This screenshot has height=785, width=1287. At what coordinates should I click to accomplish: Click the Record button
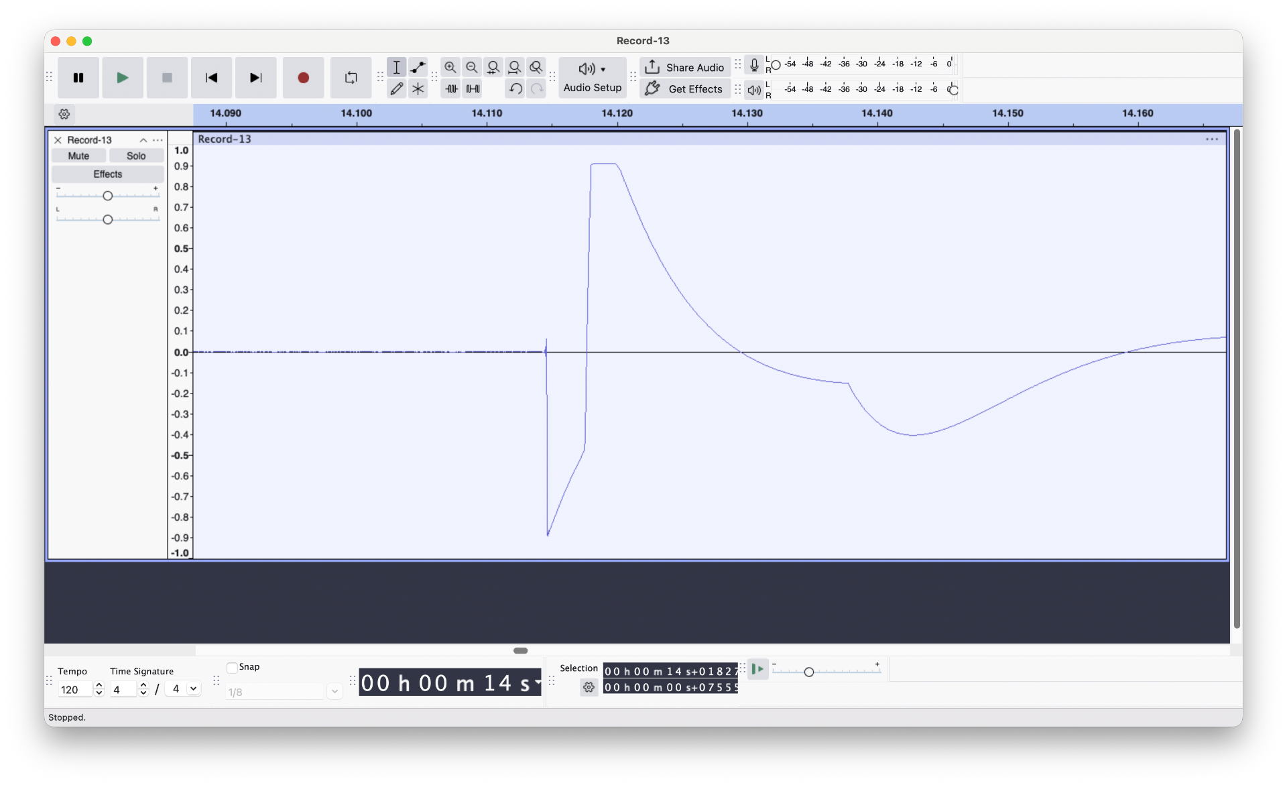click(303, 77)
